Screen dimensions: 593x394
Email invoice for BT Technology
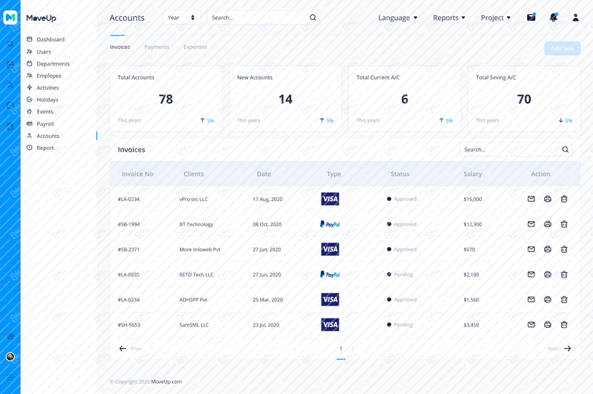point(531,224)
